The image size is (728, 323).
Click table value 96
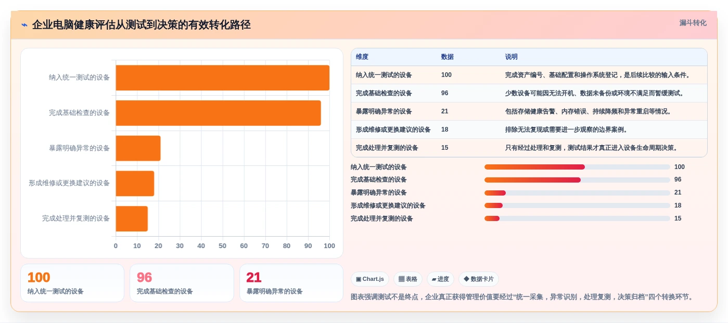(445, 93)
